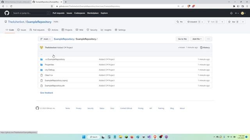Open ExampleRepository.sln file

pos(55,86)
